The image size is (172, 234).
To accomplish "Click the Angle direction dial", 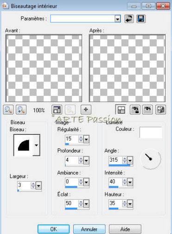I will [x=151, y=159].
